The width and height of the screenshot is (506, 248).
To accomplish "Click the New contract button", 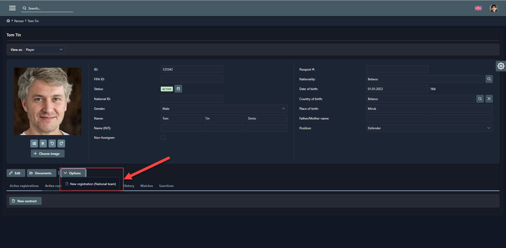I will tap(25, 201).
